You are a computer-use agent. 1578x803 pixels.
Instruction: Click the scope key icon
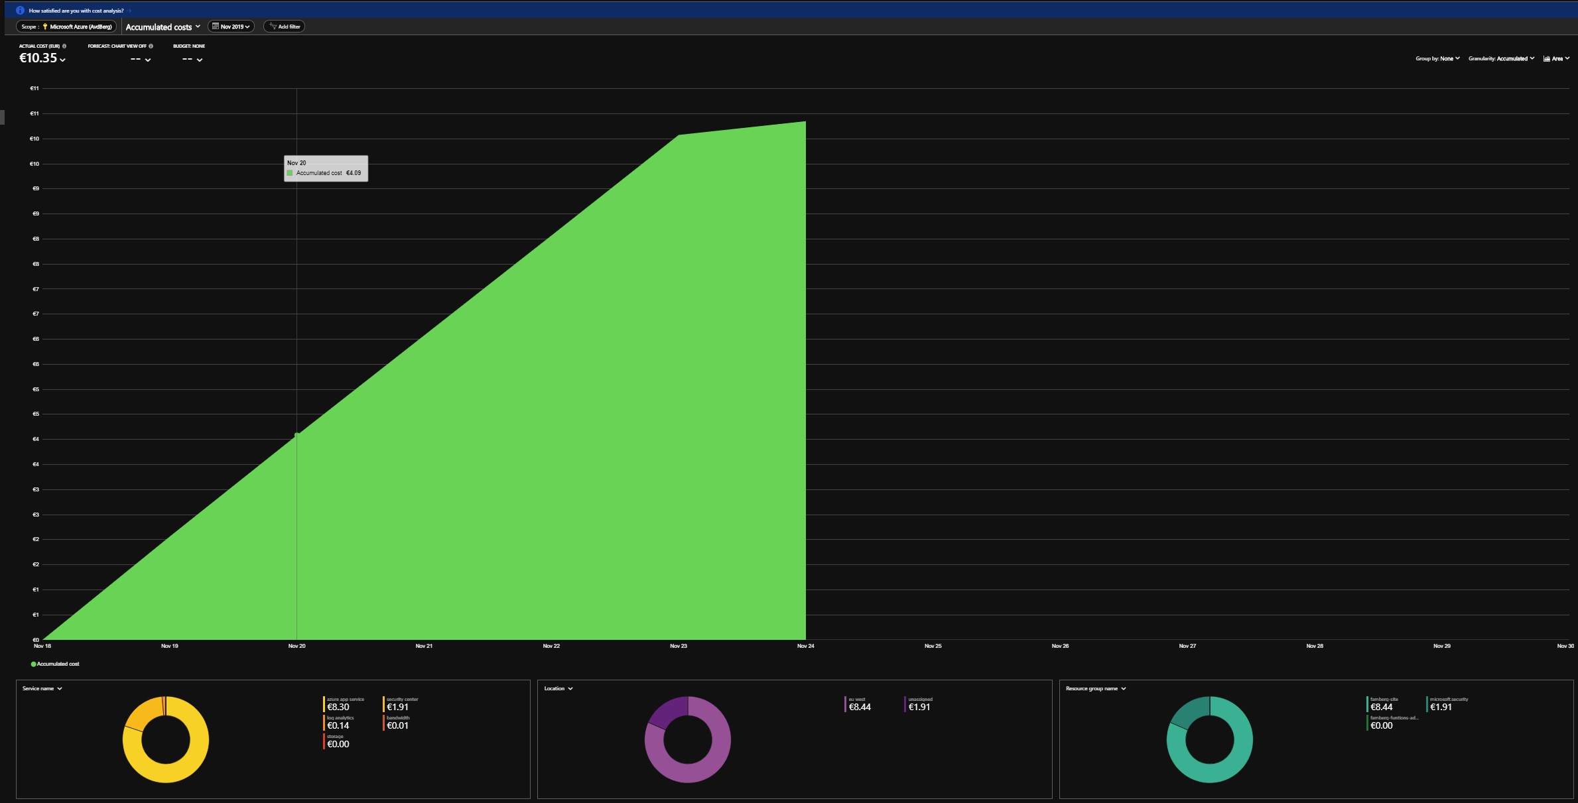[x=45, y=27]
